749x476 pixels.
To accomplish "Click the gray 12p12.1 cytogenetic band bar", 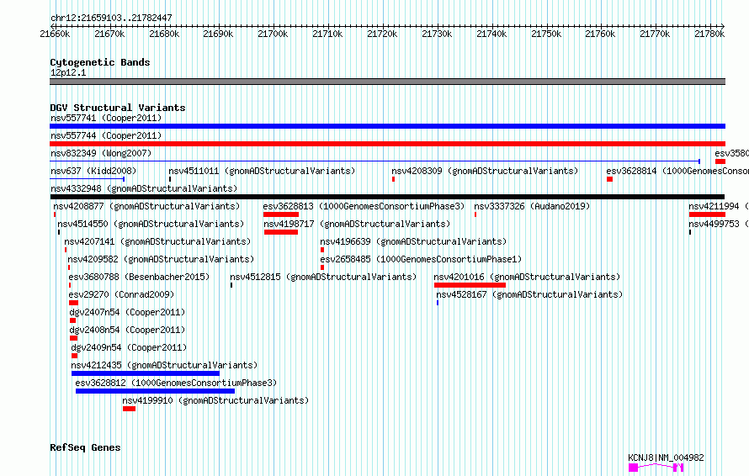I will point(387,82).
